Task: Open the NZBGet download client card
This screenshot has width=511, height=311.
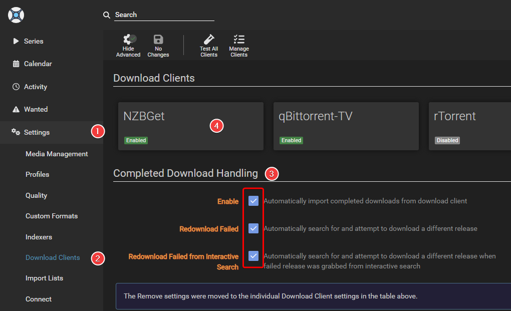Action: click(x=190, y=126)
